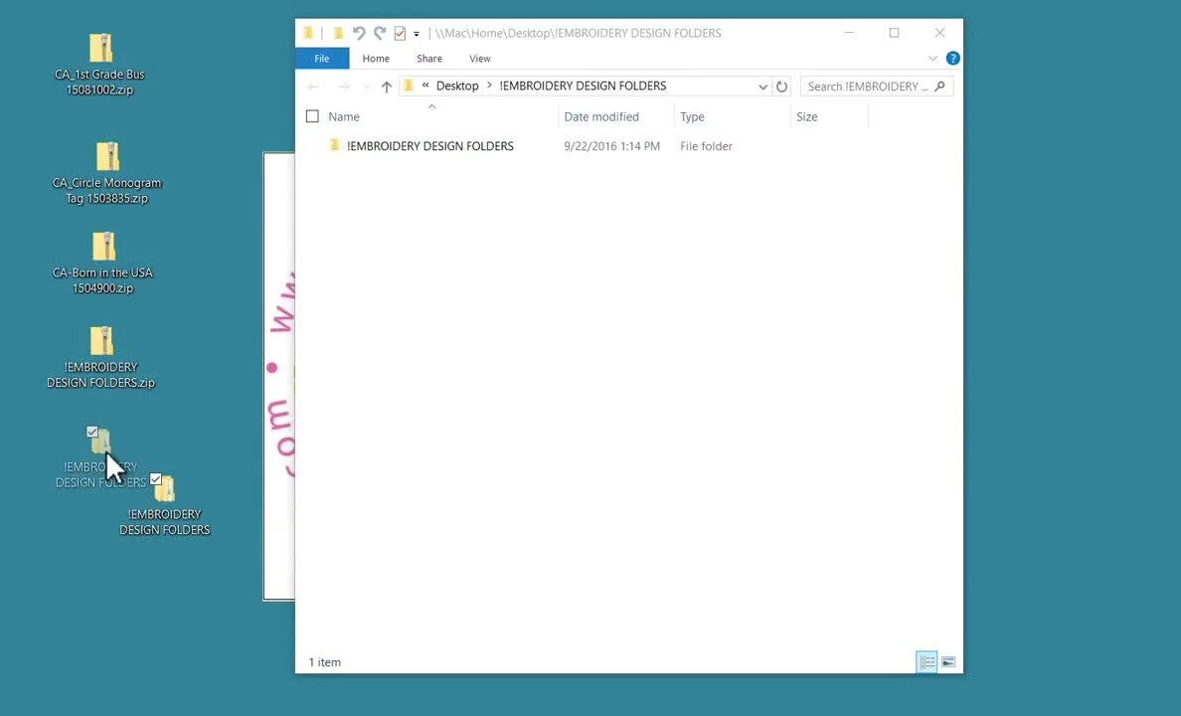Sort files by the Date modified column
The image size is (1181, 716).
[601, 116]
